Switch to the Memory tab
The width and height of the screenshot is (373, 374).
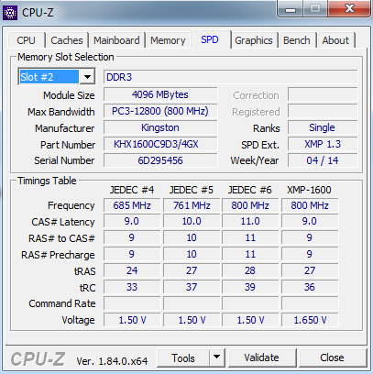click(x=168, y=40)
